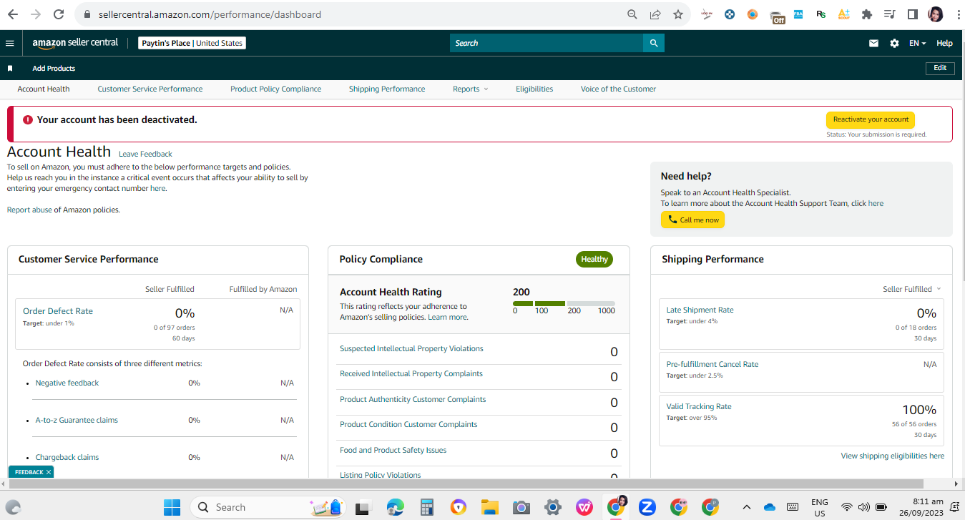
Task: Close the Feedback tab with its X
Action: [x=49, y=472]
